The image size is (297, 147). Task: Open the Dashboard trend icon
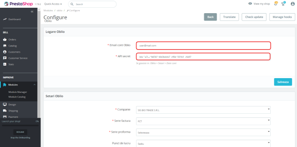click(5, 19)
